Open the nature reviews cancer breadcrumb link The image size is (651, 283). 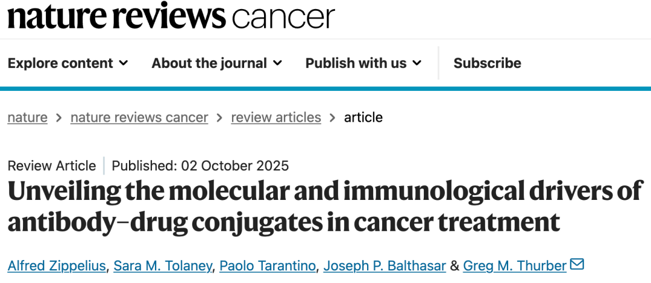(x=139, y=117)
